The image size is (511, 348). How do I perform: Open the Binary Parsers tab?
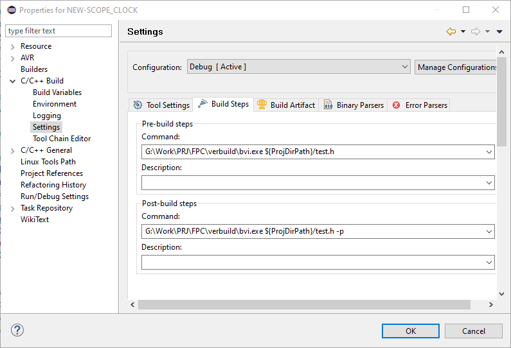click(354, 105)
